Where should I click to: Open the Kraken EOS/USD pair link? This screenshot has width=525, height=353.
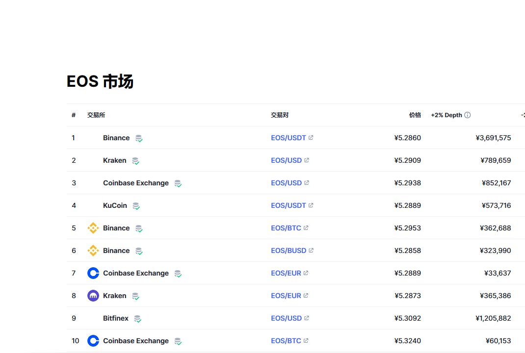tap(286, 160)
